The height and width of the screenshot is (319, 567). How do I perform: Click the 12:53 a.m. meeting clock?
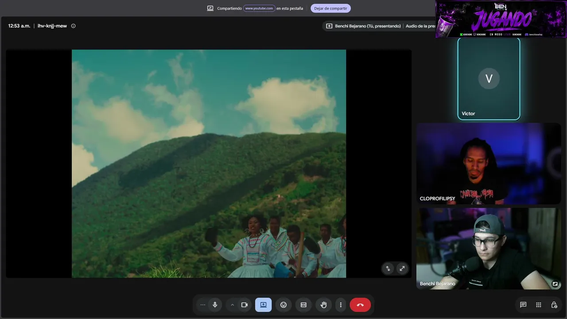coord(19,26)
